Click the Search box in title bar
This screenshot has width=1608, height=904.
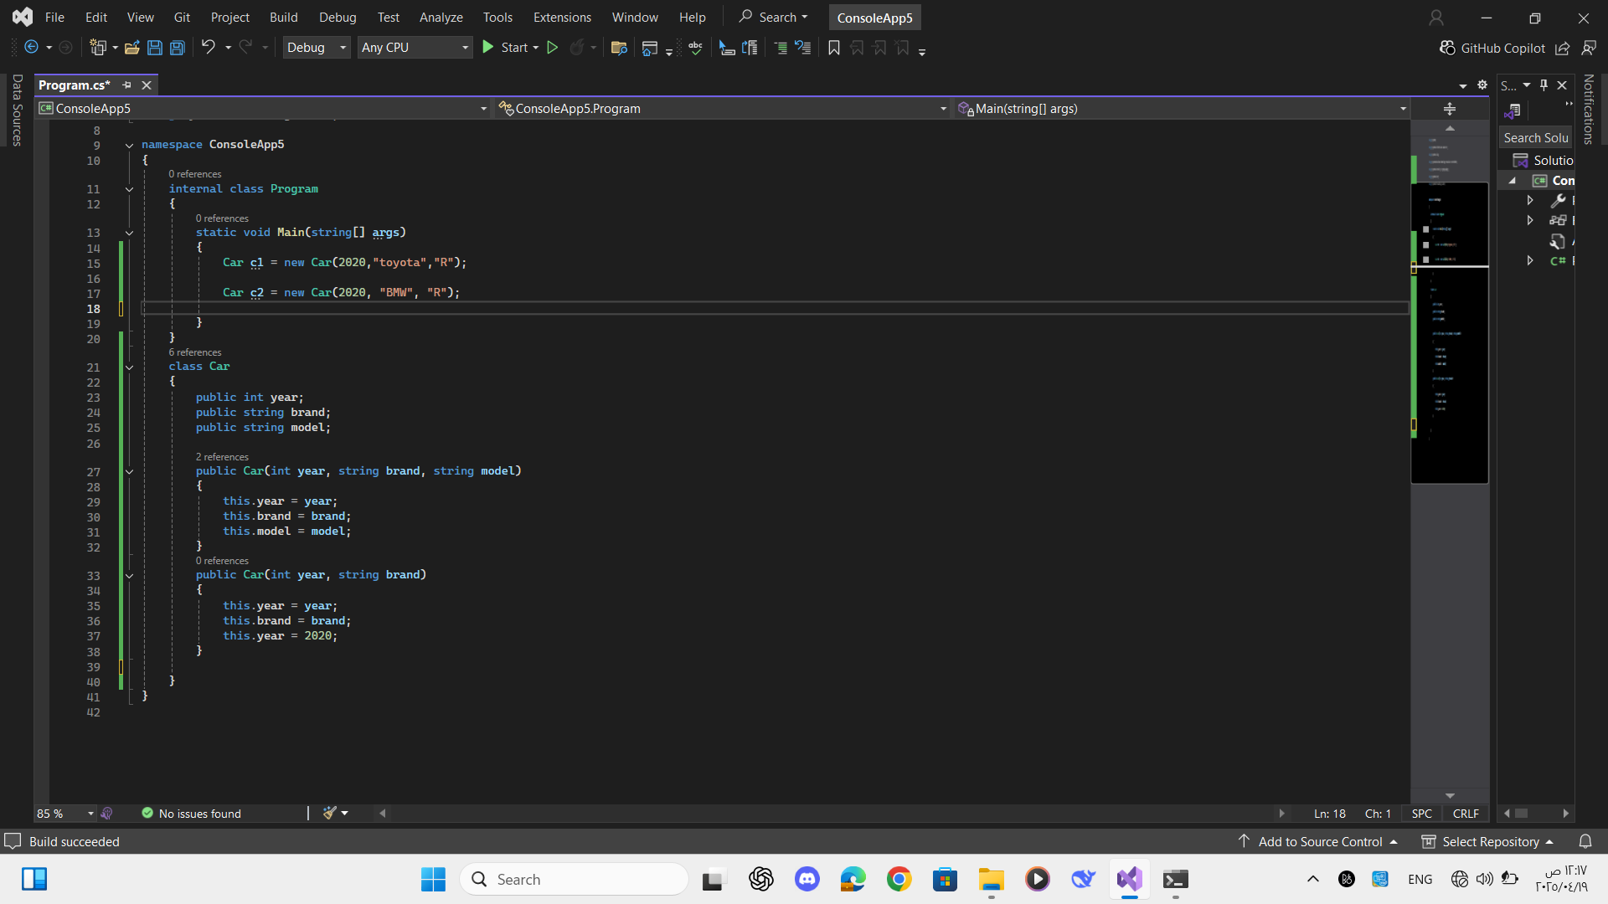[x=774, y=17]
